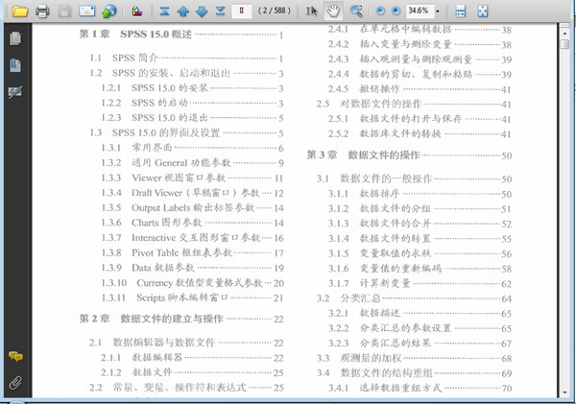Viewport: 576px width, 404px height.
Task: Jump to the last page
Action: (220, 12)
